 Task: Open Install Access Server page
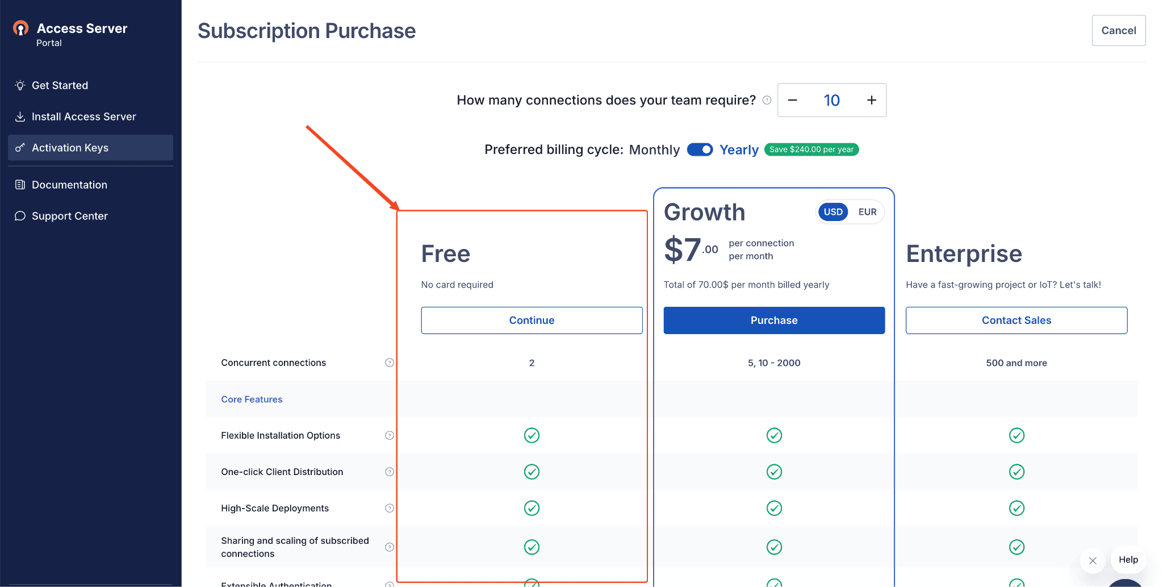tap(83, 116)
